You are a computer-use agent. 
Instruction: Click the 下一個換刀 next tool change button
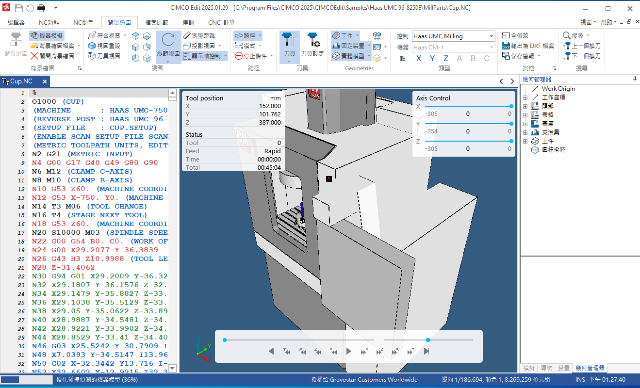coord(582,56)
